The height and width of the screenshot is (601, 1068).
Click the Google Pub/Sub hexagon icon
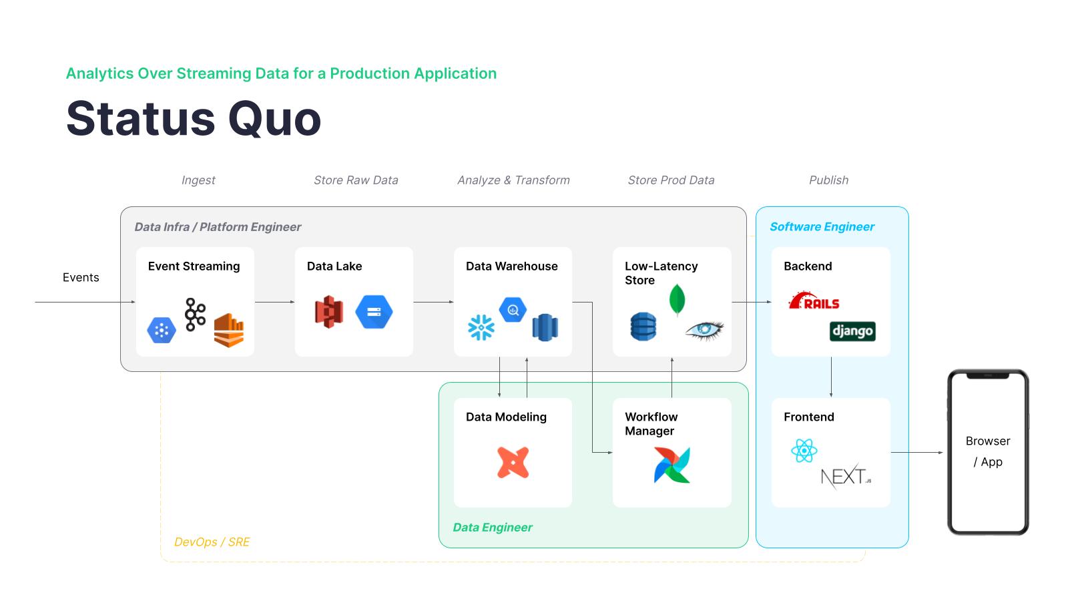162,331
